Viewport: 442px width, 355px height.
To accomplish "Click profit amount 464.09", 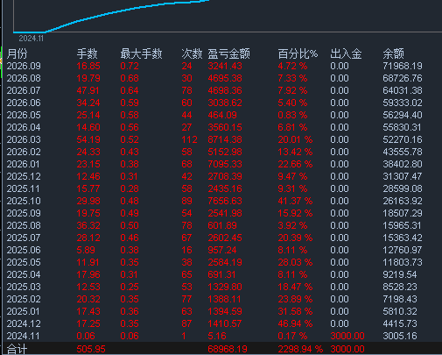I will 222,115.
